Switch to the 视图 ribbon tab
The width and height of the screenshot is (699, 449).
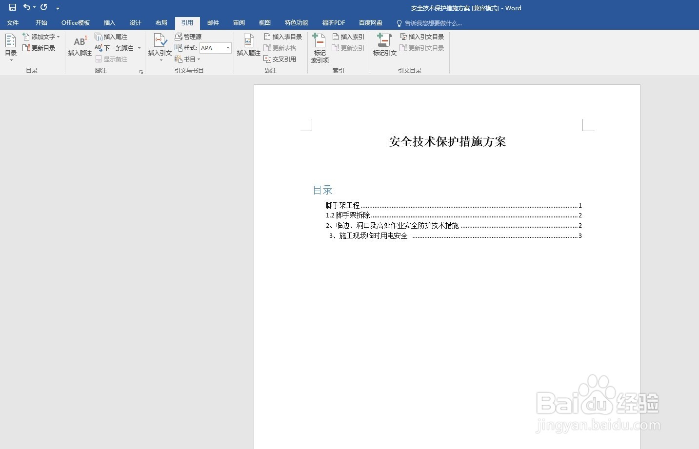point(264,22)
